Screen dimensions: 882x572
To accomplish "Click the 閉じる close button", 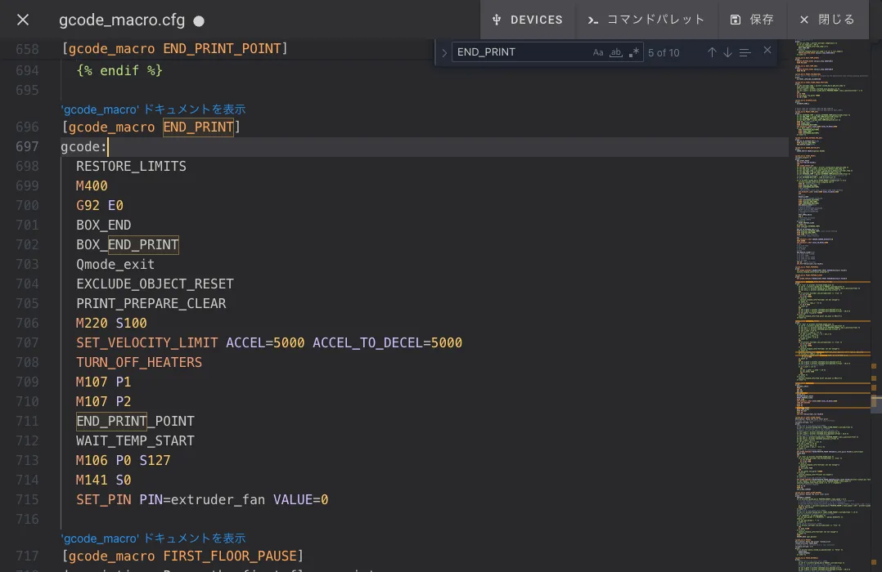I will pos(826,20).
